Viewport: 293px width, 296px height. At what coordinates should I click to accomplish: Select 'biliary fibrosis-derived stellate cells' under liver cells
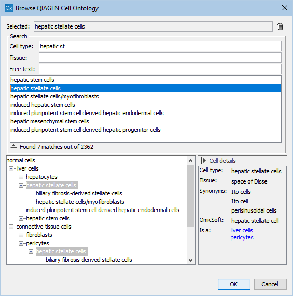(79, 193)
